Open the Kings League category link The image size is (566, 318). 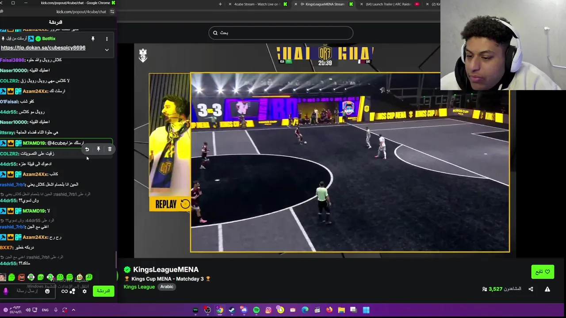139,287
